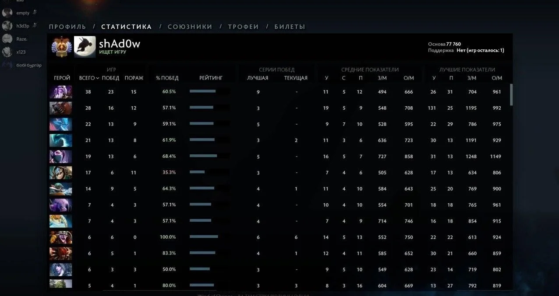Click 'Поддержка Нет (игр осталось: 1)' text
Image resolution: width=559 pixels, height=296 pixels.
coord(466,50)
